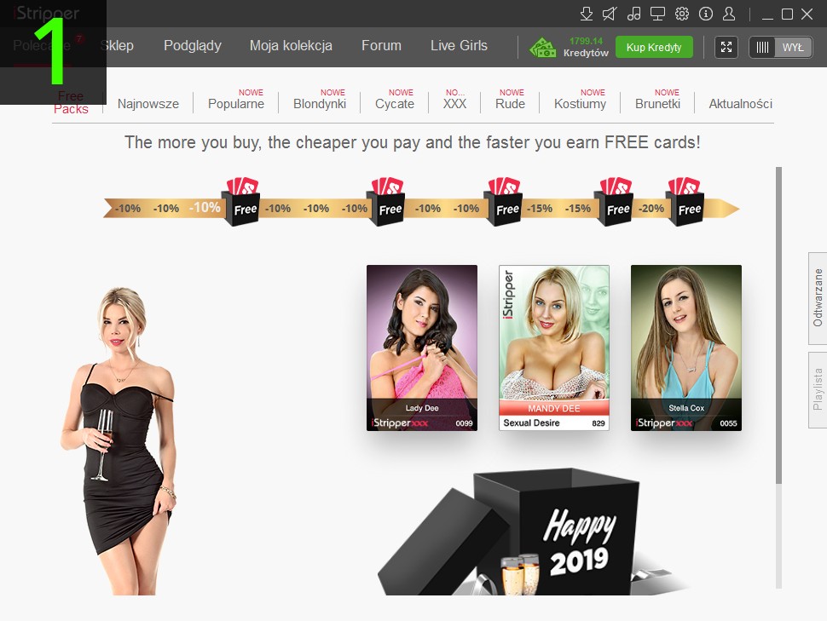Open the Stella Cox card

point(686,348)
